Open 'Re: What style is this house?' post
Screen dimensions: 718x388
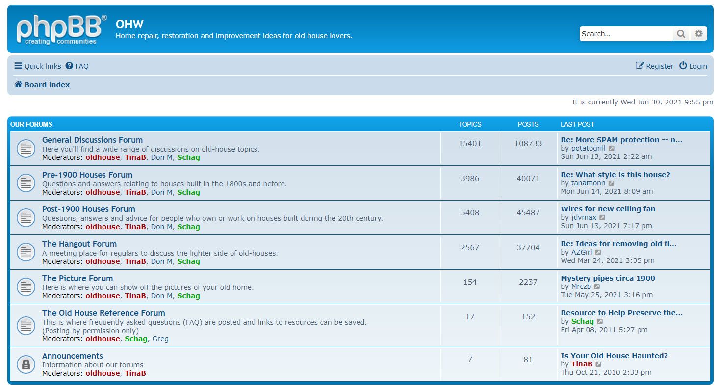pos(615,175)
